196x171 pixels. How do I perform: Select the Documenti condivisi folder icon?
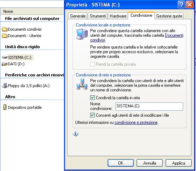5,29
